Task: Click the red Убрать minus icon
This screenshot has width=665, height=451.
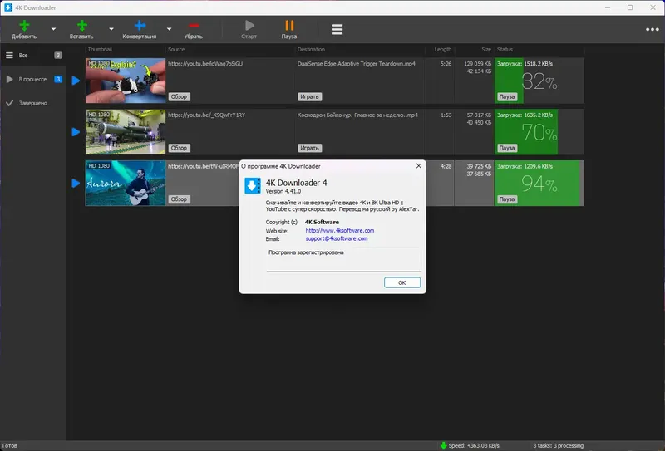Action: [x=194, y=26]
